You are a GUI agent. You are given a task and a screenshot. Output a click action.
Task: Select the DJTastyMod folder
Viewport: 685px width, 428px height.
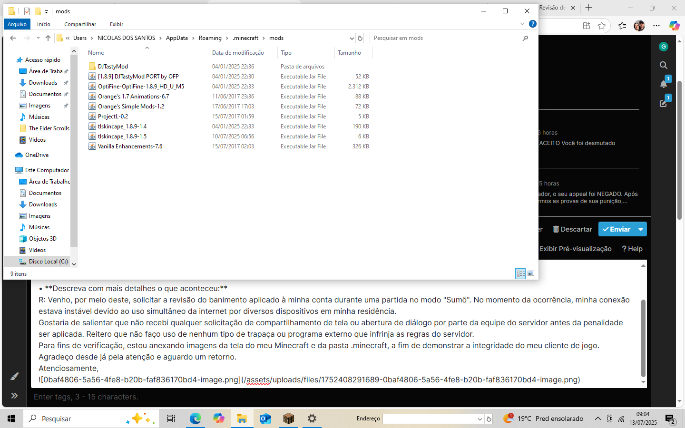click(x=113, y=67)
